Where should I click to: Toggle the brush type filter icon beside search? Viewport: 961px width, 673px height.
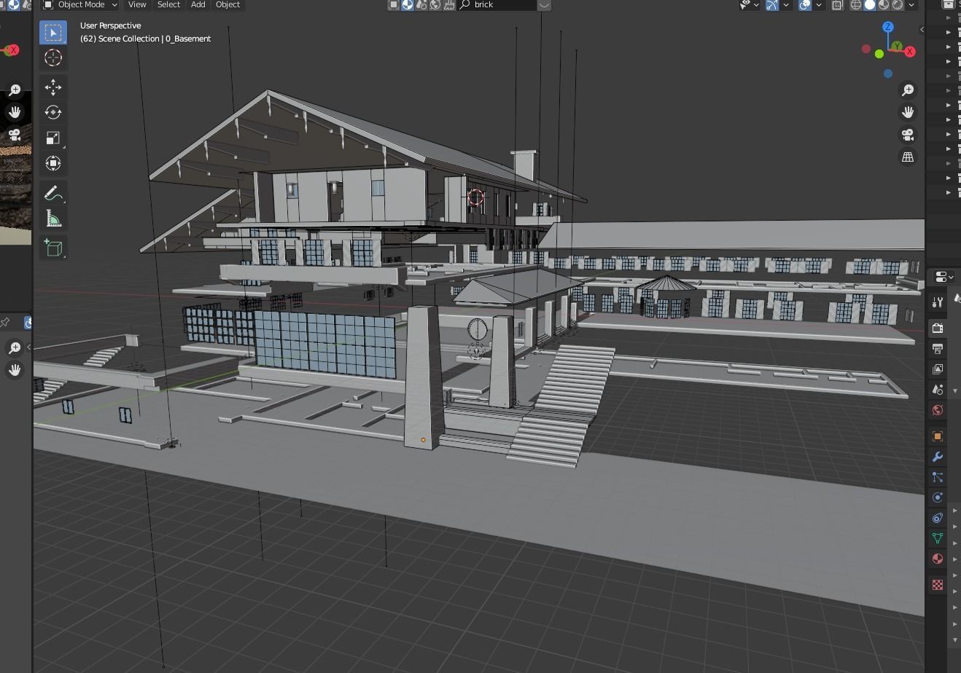449,4
